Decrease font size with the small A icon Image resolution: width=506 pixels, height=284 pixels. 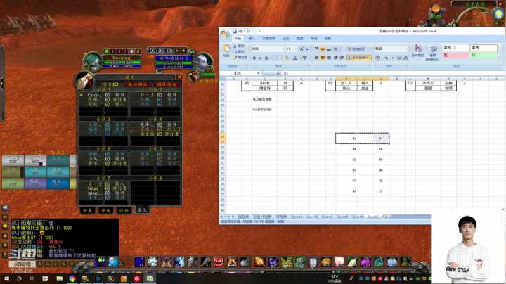point(307,49)
